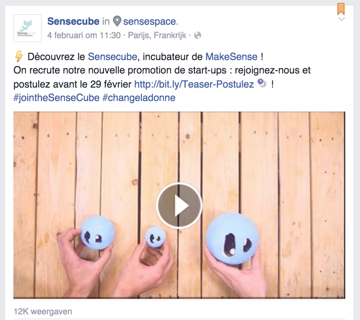Open the Sensecube page name link
The width and height of the screenshot is (360, 320).
coord(73,21)
